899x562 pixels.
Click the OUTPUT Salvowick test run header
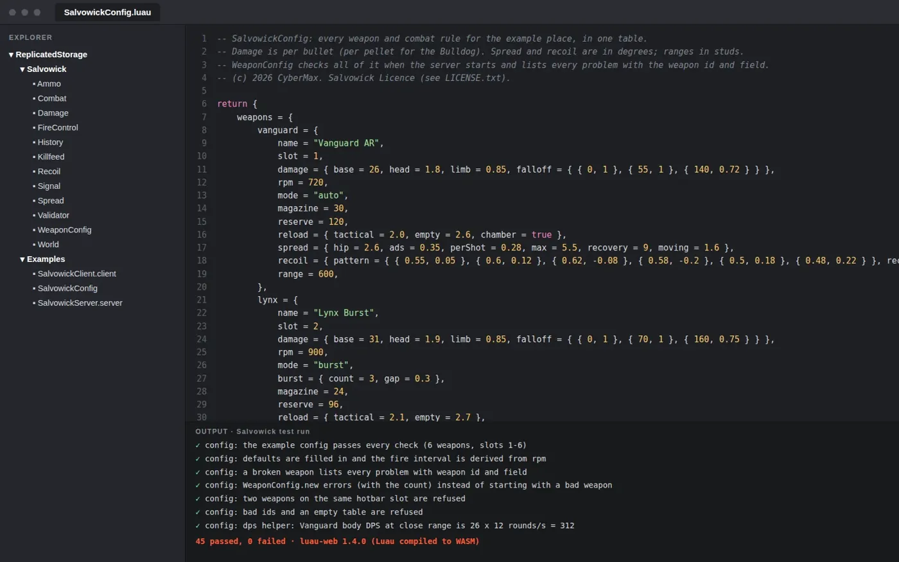point(252,432)
